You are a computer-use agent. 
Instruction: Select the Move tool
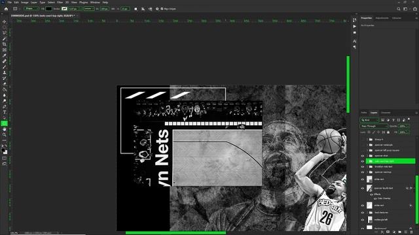5,22
